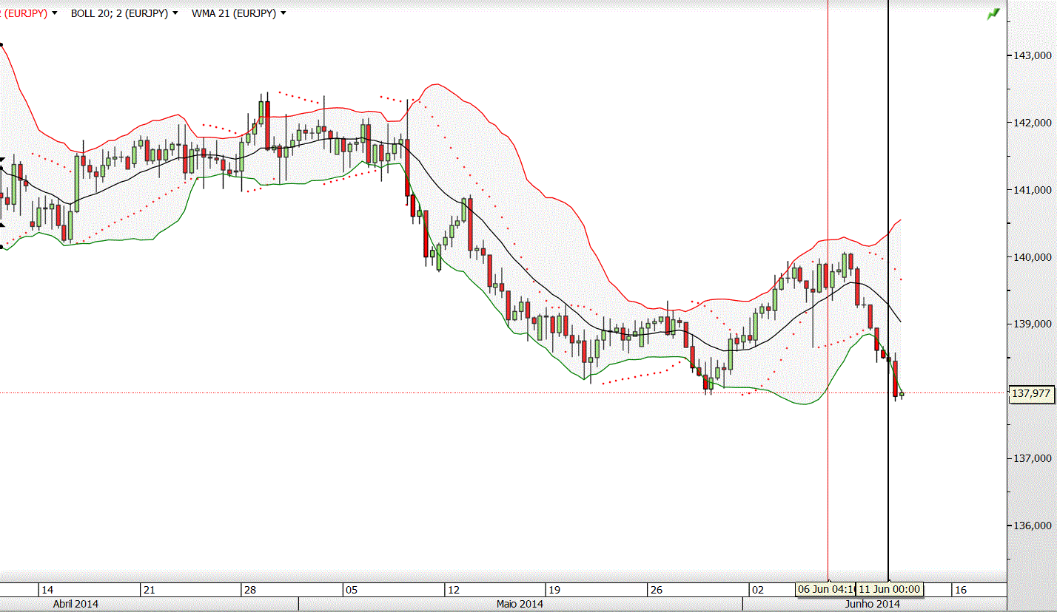1057x612 pixels.
Task: Click the Maio 2014 month label
Action: [520, 604]
